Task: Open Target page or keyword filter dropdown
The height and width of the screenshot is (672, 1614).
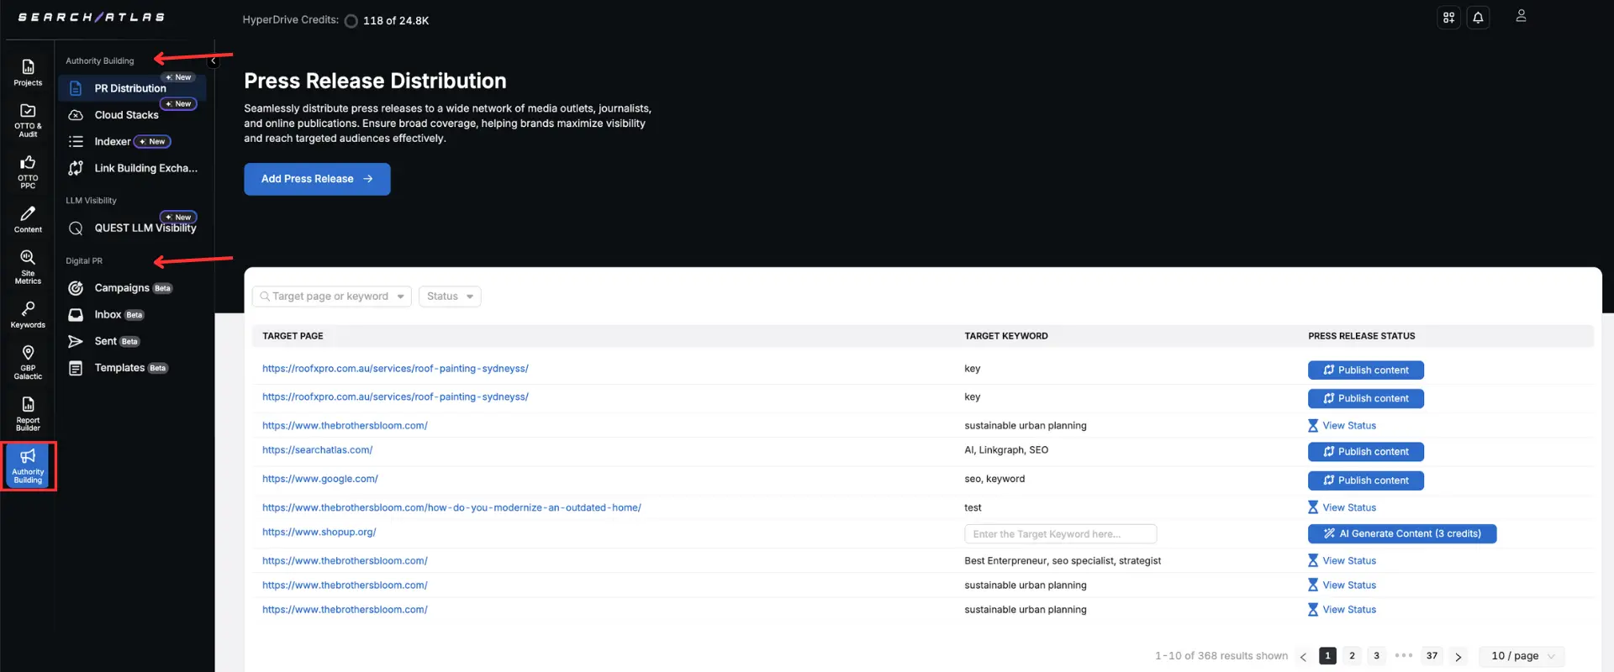Action: (332, 297)
